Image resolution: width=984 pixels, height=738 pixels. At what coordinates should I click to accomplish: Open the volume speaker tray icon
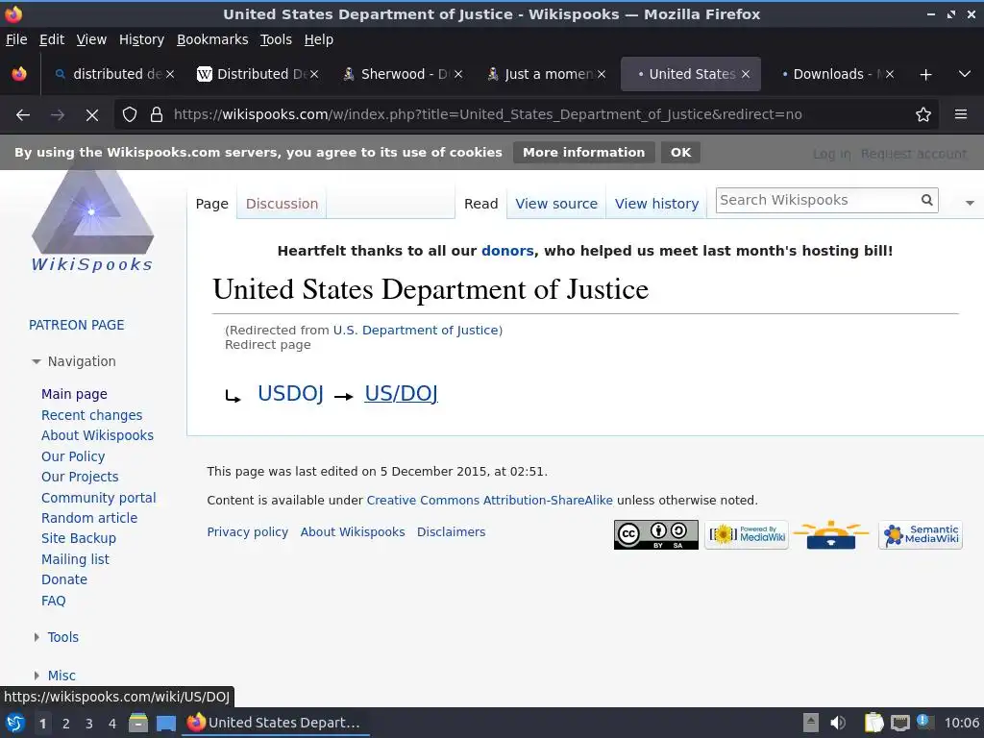(x=837, y=723)
